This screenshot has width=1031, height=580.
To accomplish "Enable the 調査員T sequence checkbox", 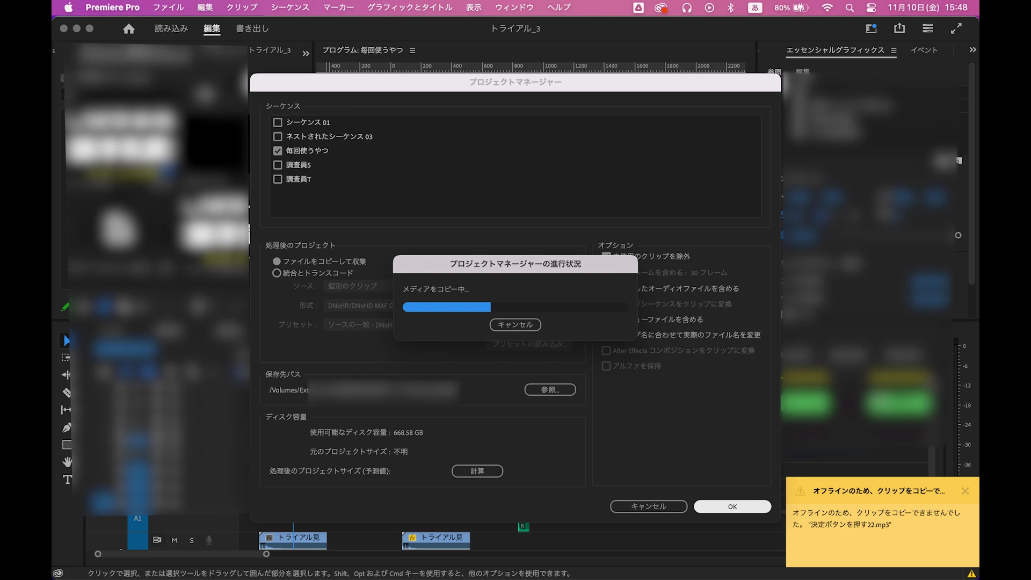I will [x=278, y=179].
